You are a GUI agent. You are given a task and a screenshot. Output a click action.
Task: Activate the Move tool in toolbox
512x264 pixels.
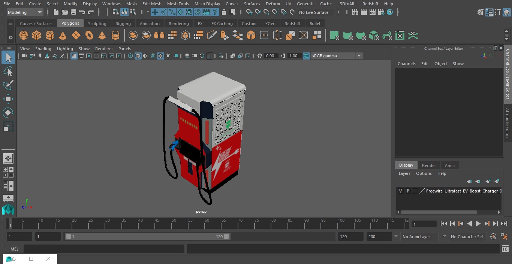8,99
